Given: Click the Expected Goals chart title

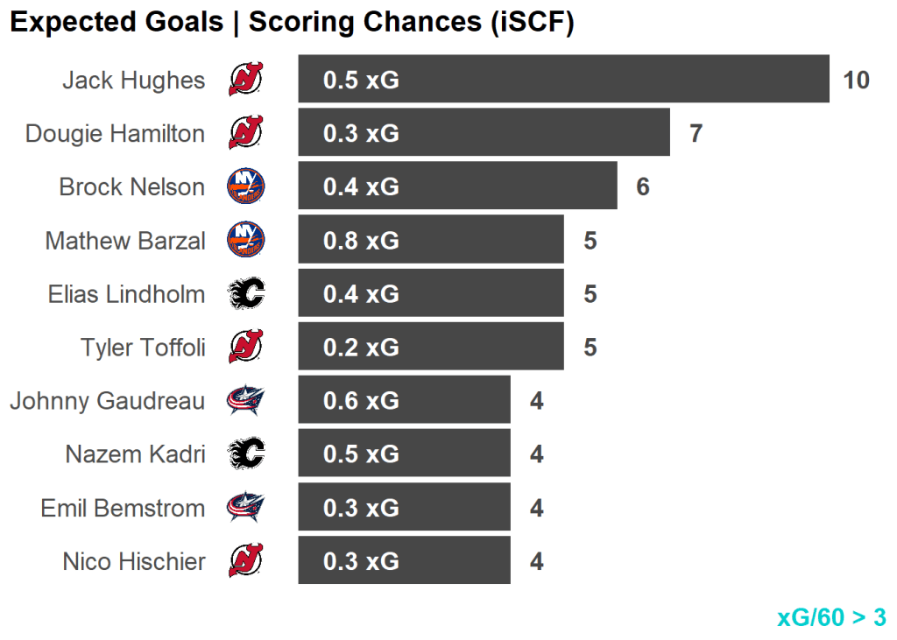Looking at the screenshot, I should click(292, 23).
